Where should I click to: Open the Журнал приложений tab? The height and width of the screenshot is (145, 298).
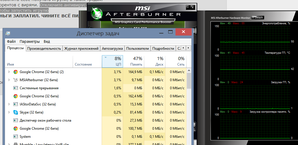(81, 49)
